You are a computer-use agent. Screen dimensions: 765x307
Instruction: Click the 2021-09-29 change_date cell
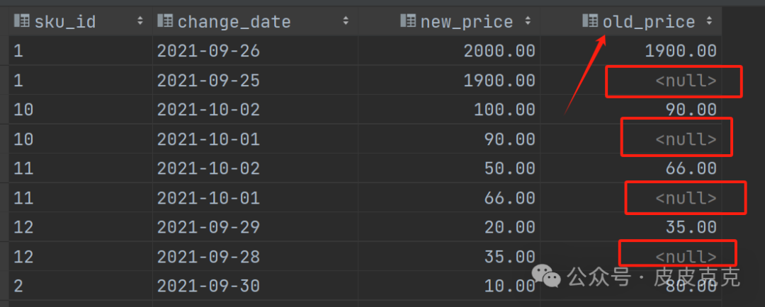coord(208,228)
